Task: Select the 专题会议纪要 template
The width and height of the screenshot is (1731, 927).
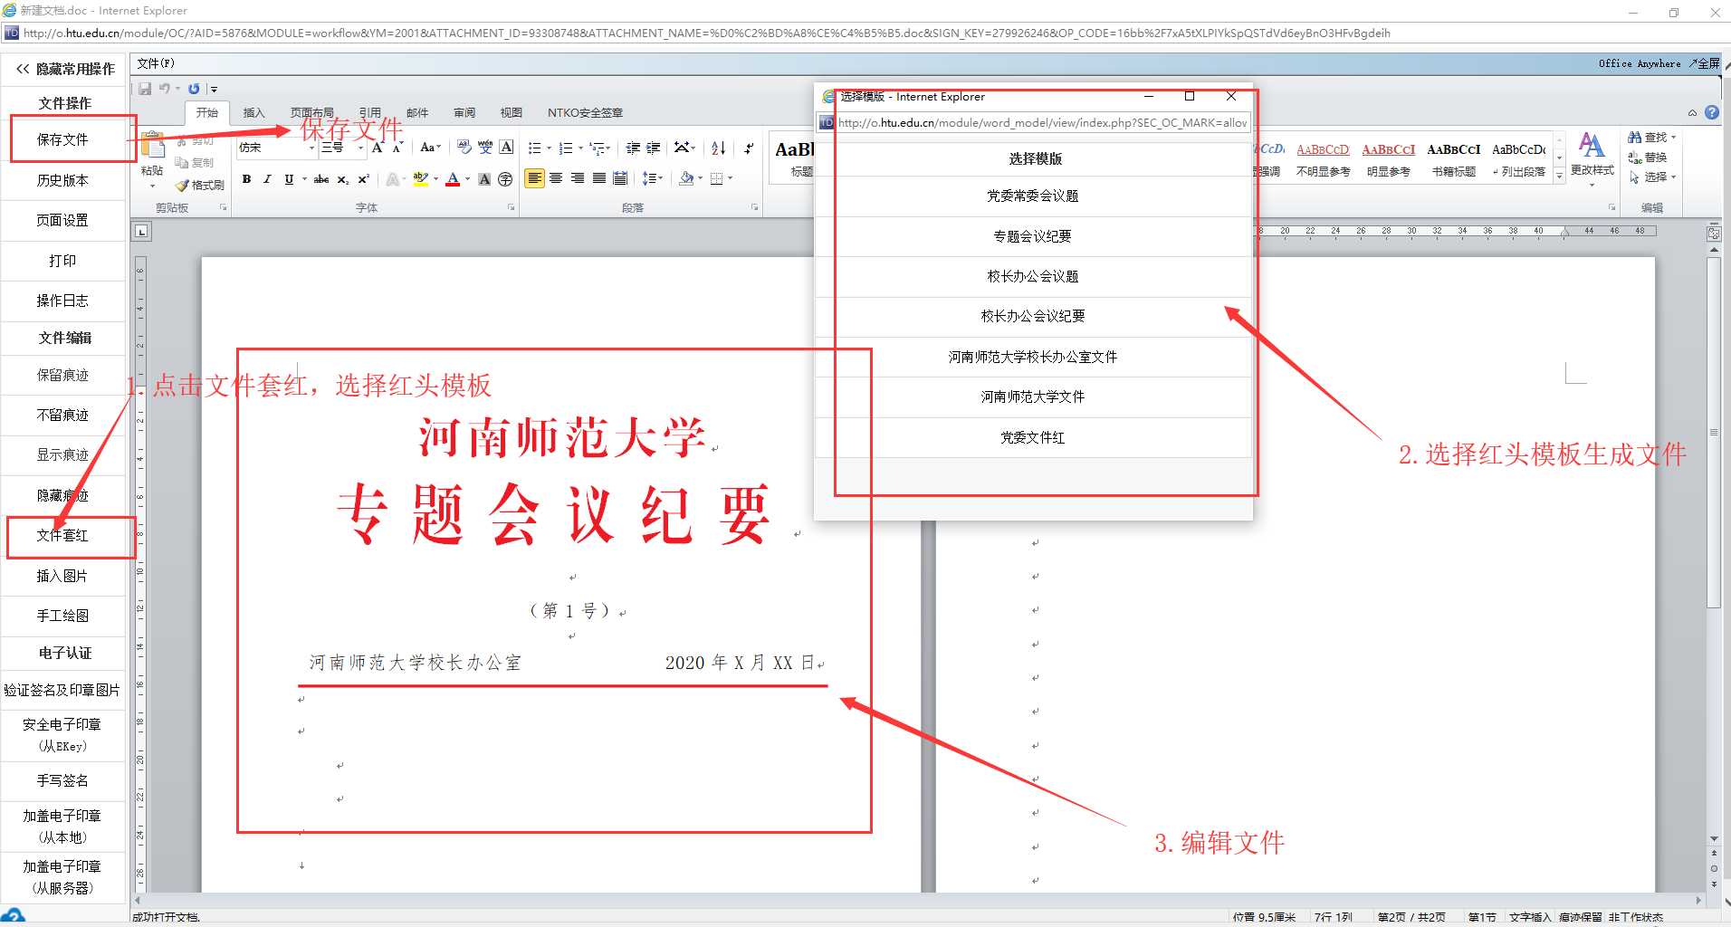Action: click(x=1032, y=236)
